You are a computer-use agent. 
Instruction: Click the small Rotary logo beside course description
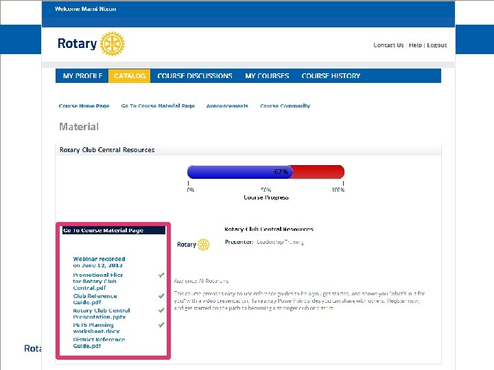click(x=193, y=245)
